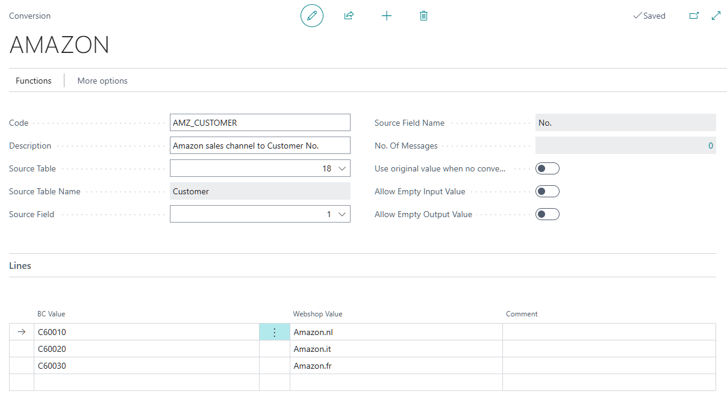The image size is (727, 400).
Task: Select BC Value cell C60030
Action: point(146,366)
